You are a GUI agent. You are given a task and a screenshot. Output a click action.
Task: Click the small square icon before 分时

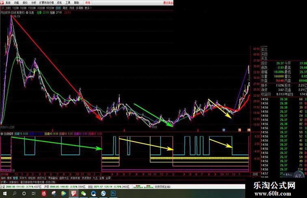2,8
